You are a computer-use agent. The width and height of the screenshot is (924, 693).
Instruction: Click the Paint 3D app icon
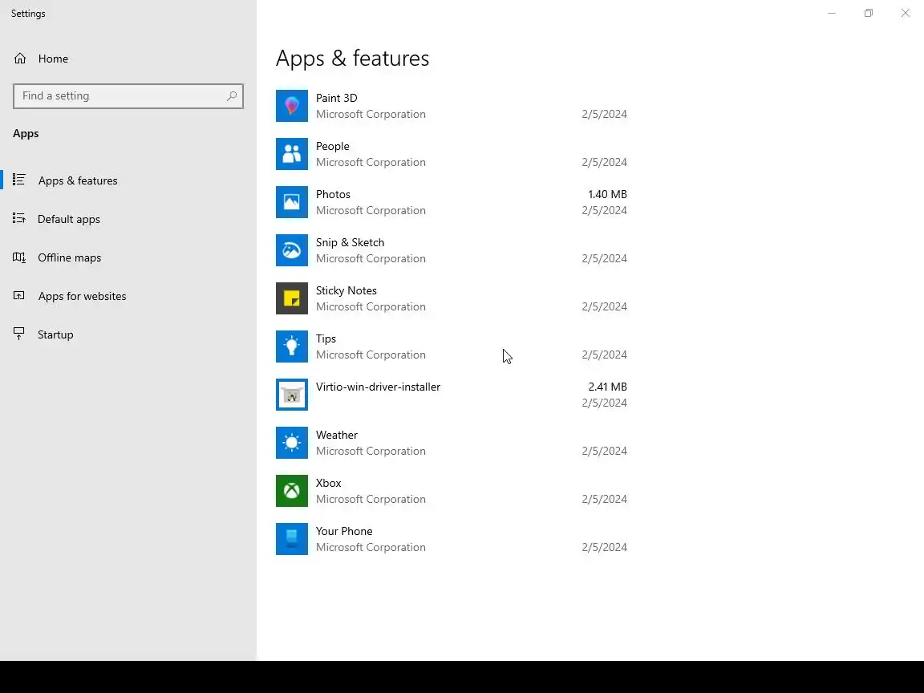click(x=292, y=106)
